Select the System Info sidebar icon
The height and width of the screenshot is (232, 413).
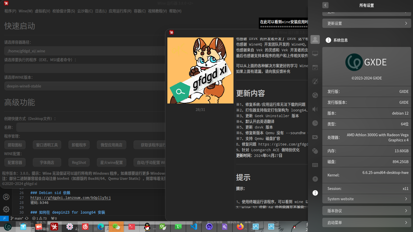tap(315, 193)
